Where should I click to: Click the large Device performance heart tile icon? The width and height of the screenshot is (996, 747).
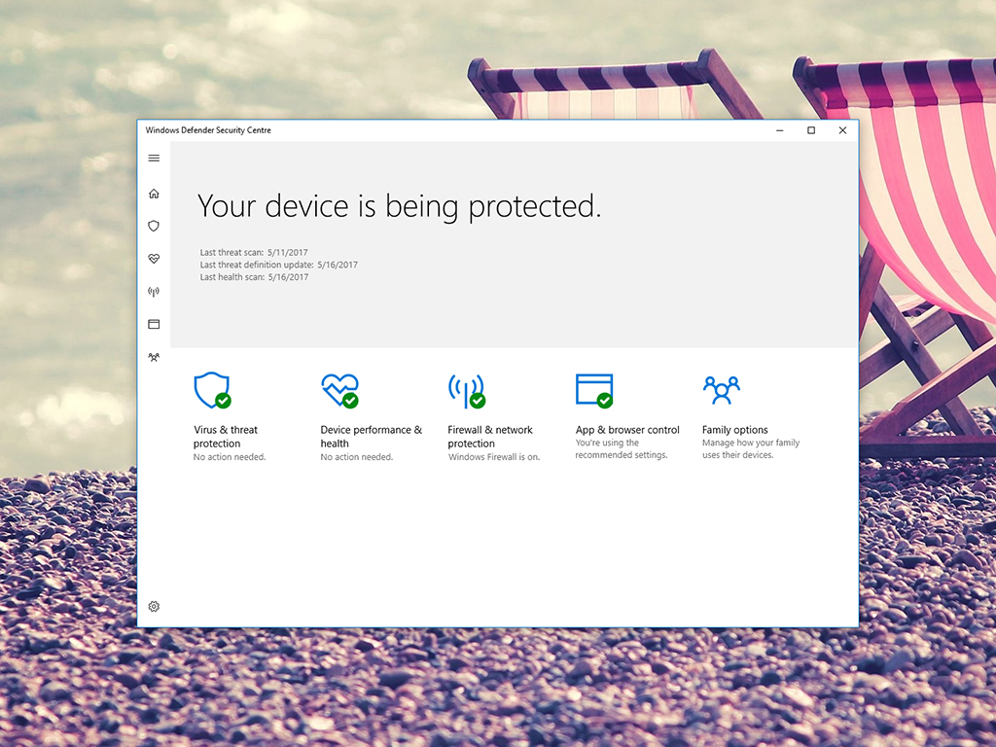[338, 390]
